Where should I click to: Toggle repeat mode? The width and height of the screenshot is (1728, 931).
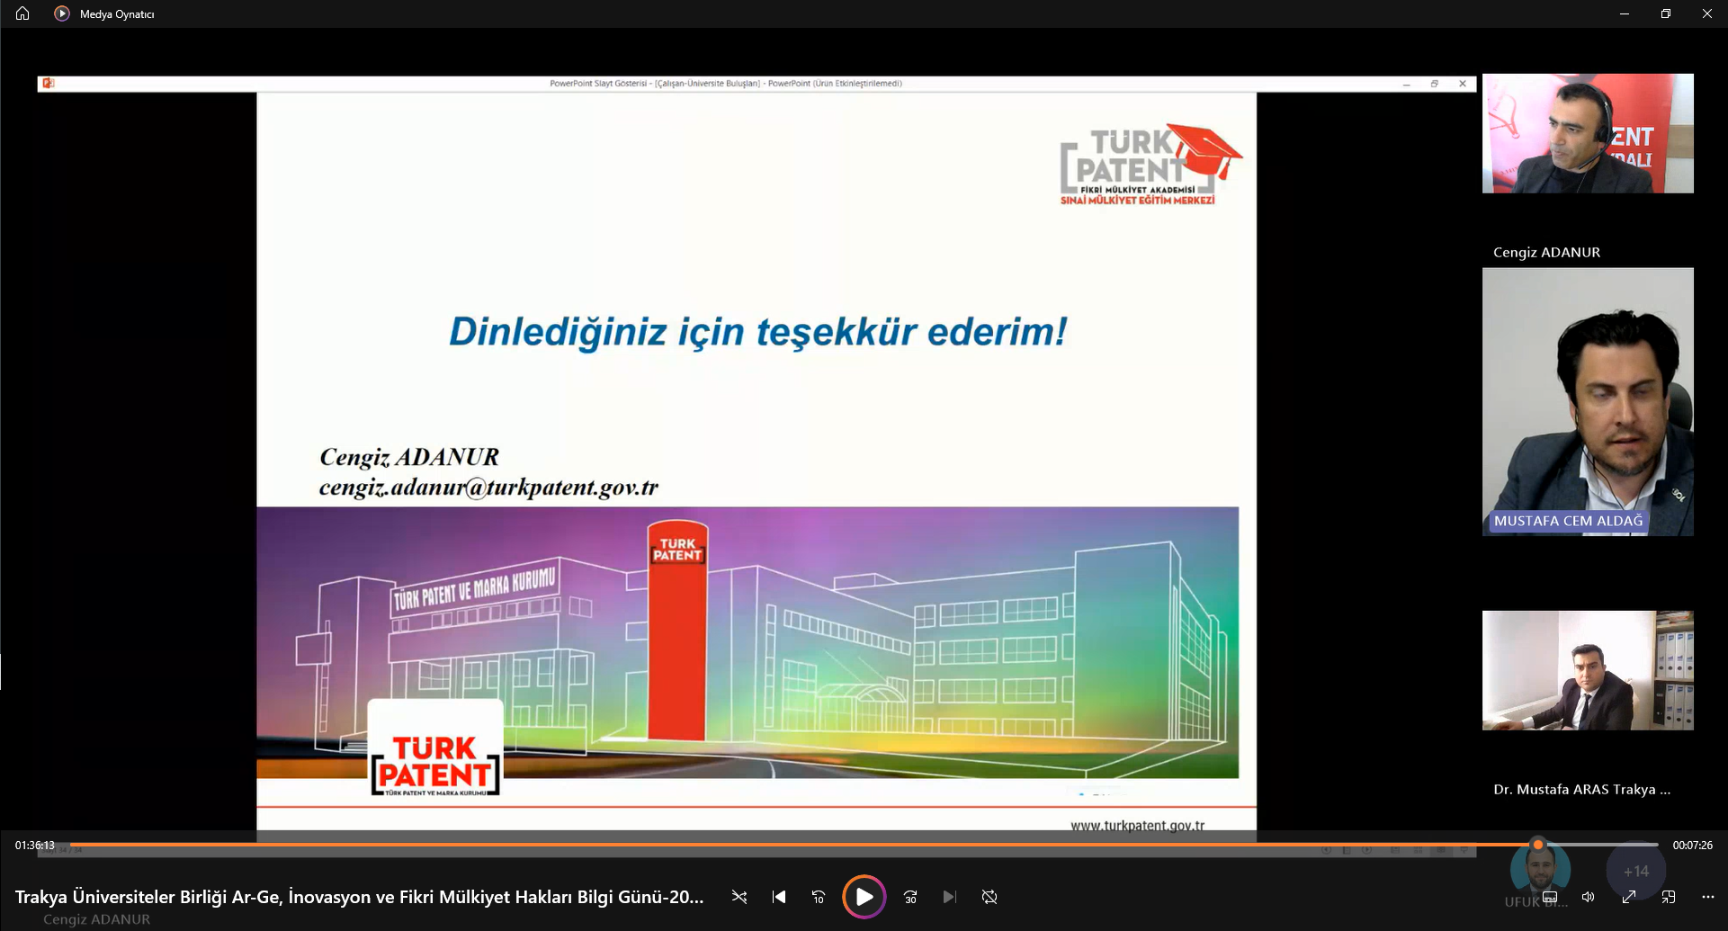pyautogui.click(x=989, y=897)
